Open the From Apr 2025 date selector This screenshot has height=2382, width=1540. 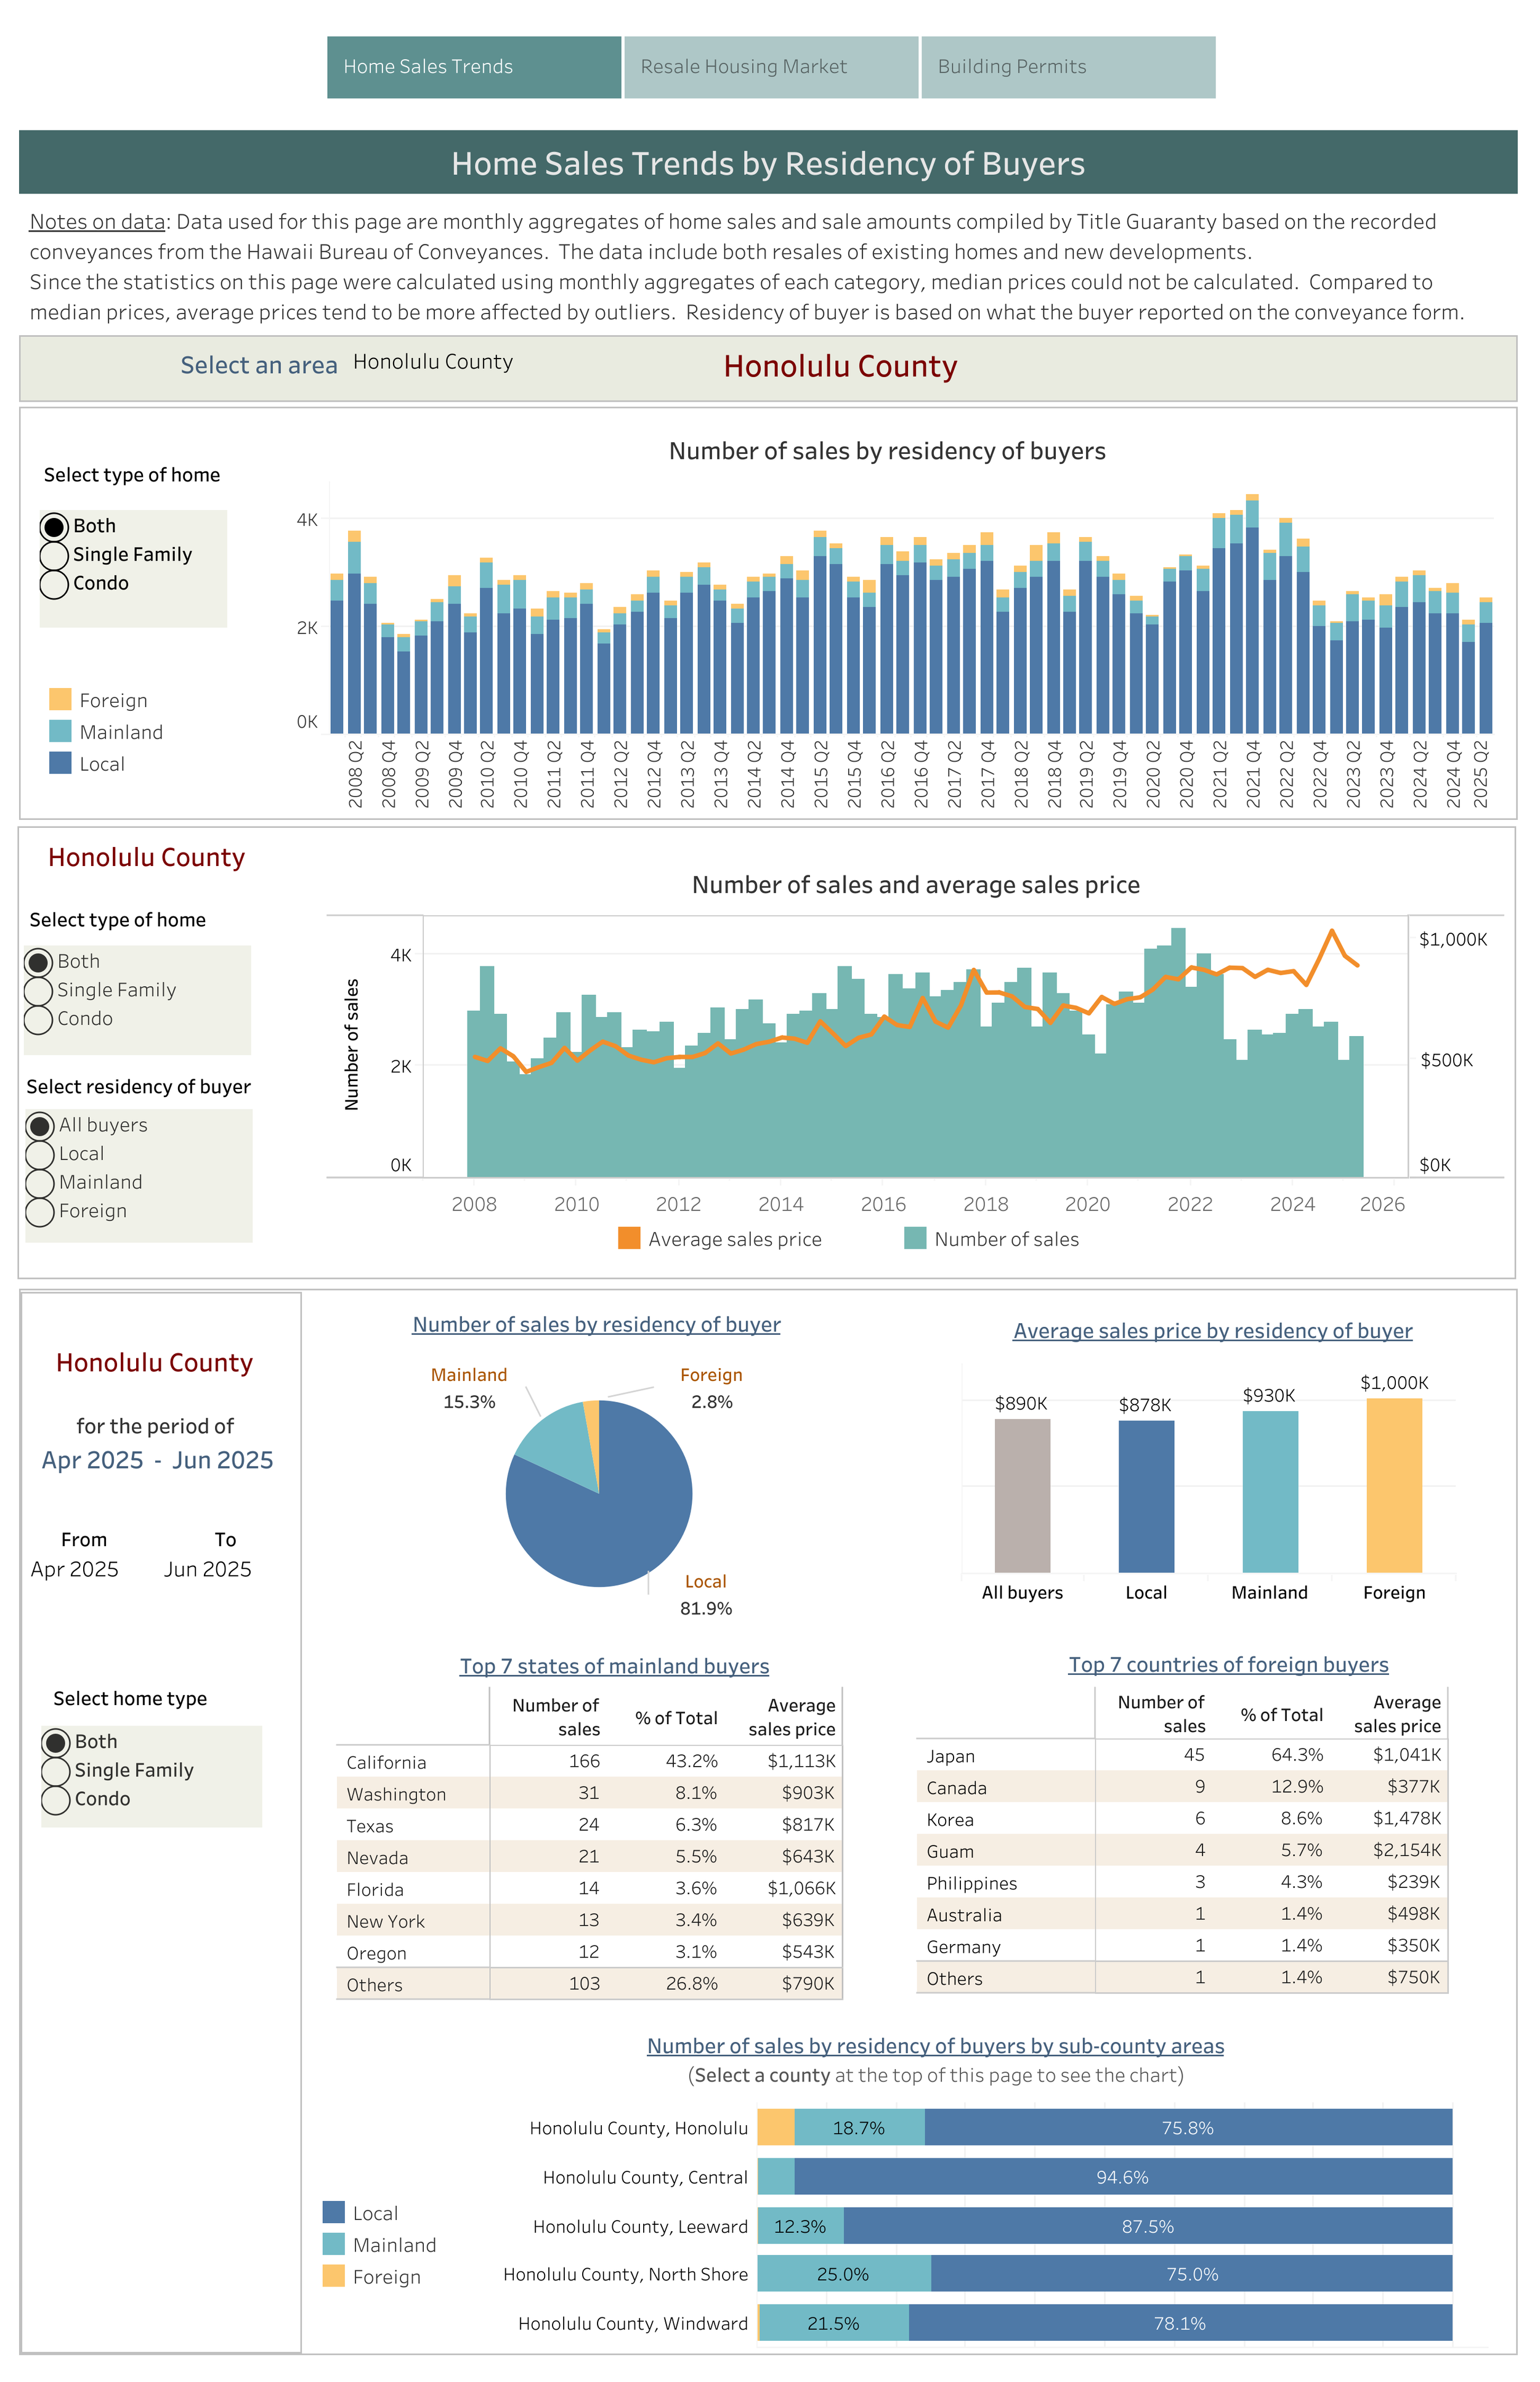point(74,1569)
